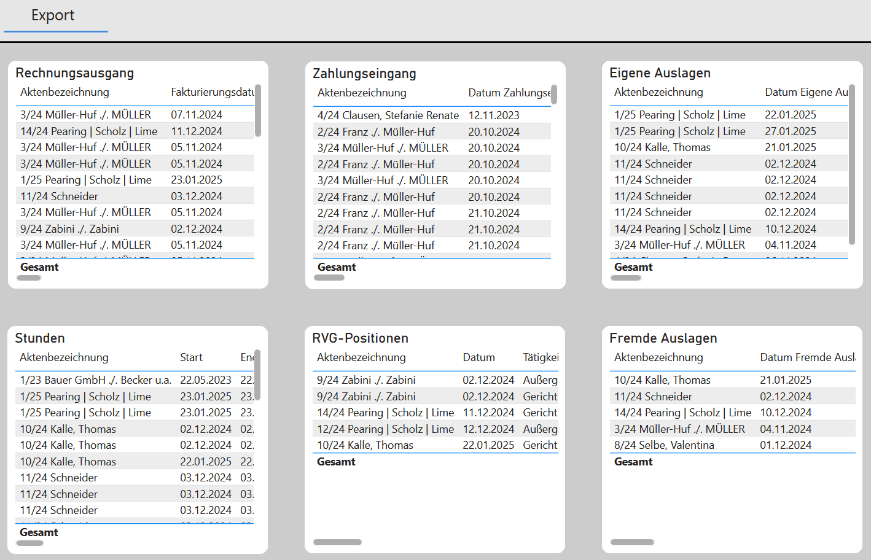This screenshot has width=871, height=560.
Task: Click the date 27.01.2025 in Eigene Auslagen
Action: (791, 131)
